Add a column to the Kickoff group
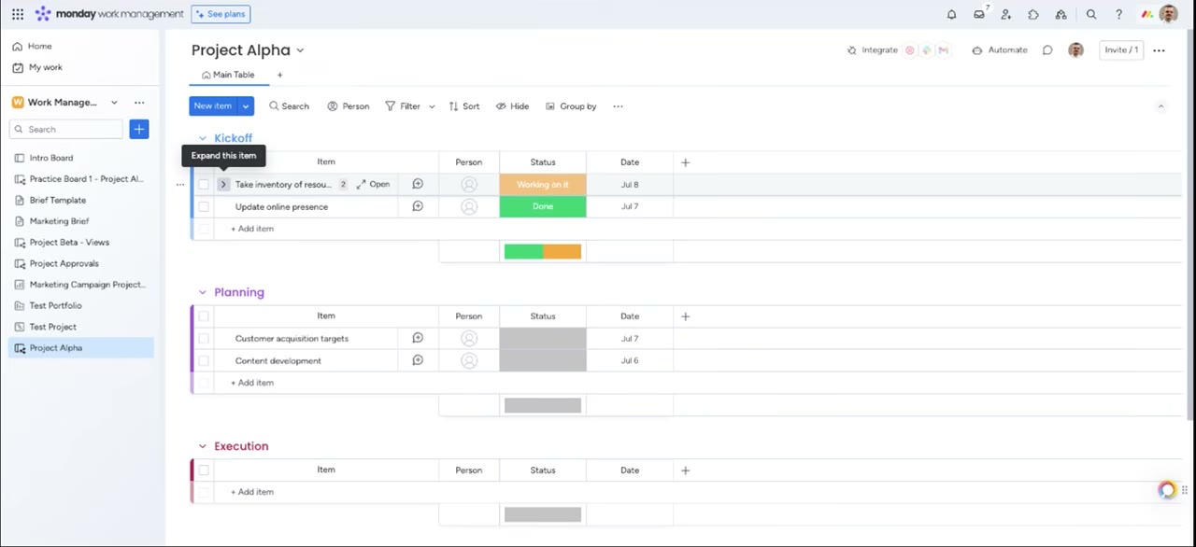Viewport: 1196px width, 547px height. point(685,162)
